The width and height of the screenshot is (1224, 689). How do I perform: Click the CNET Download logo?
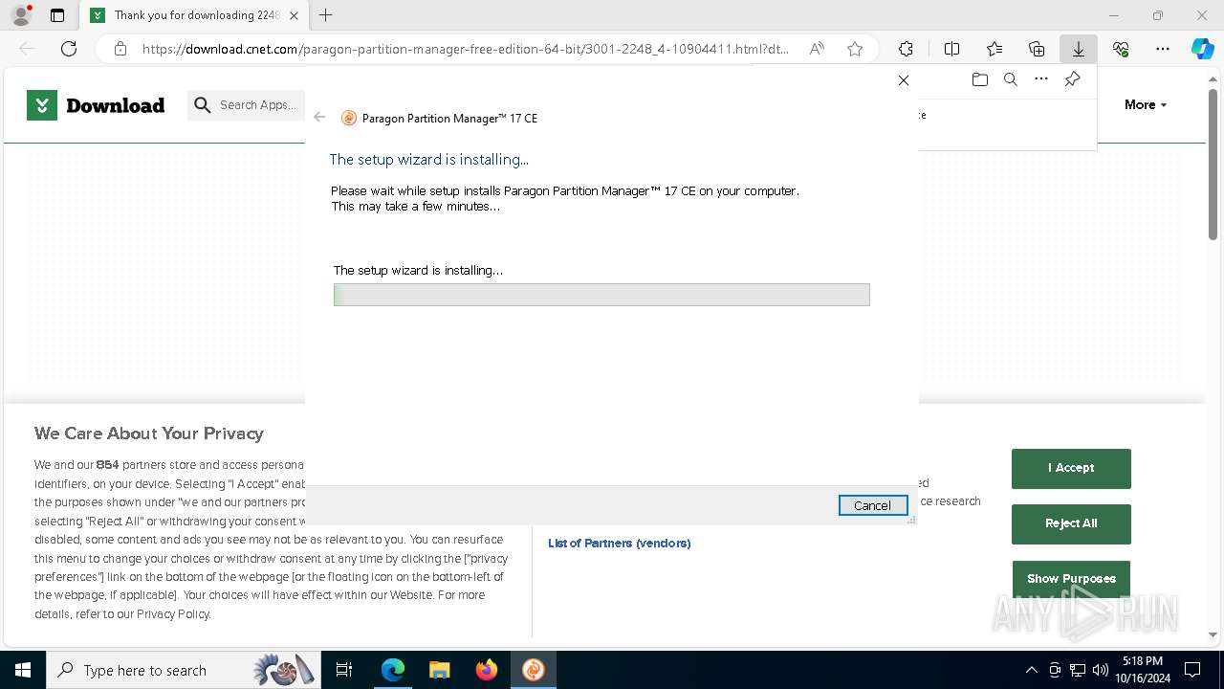click(x=96, y=105)
